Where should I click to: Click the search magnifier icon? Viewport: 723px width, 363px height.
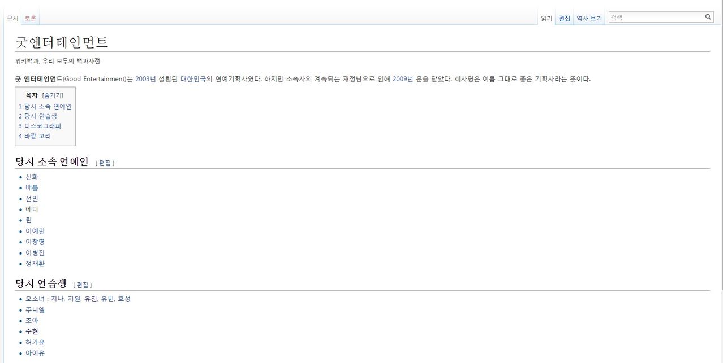pos(708,17)
